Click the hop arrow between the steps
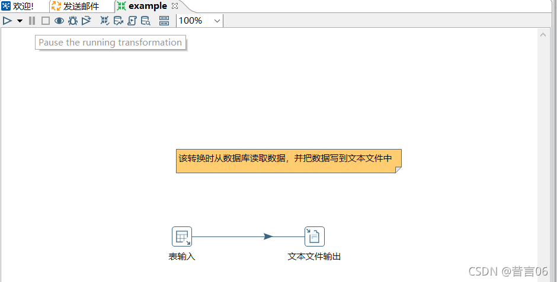 pos(268,236)
